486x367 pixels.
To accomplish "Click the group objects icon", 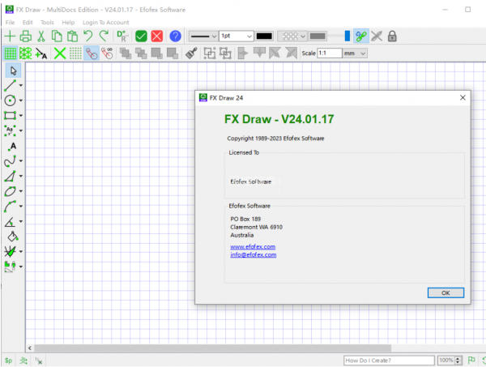I will click(210, 53).
